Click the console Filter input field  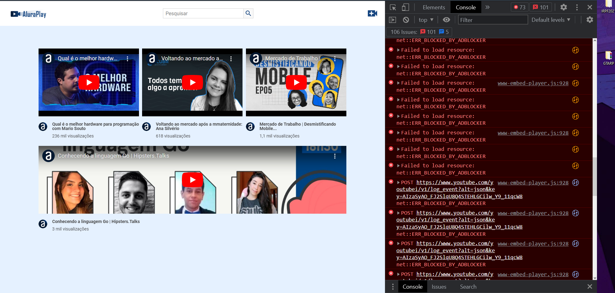(x=493, y=20)
